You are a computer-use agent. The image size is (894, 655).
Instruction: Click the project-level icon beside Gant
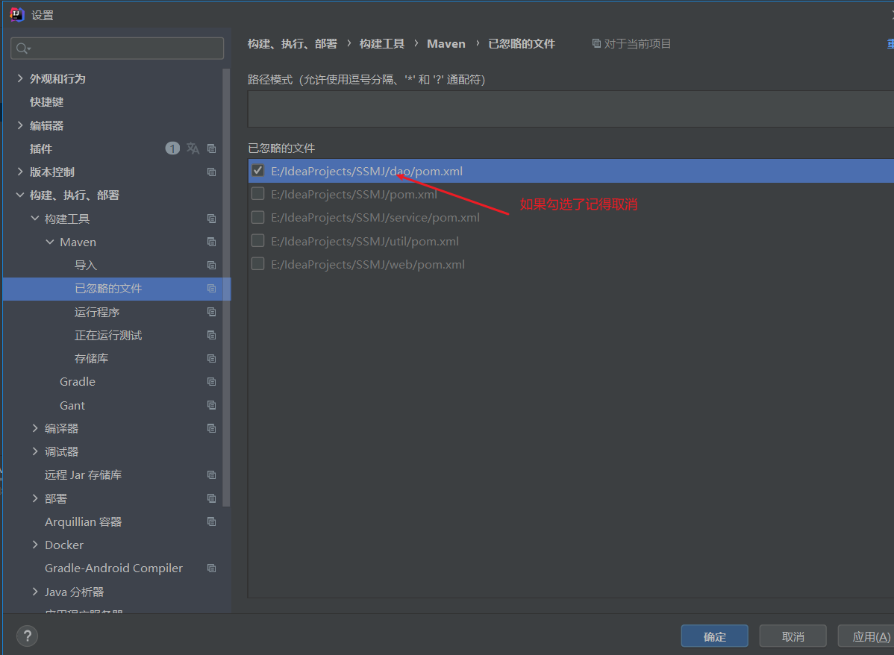(x=211, y=405)
